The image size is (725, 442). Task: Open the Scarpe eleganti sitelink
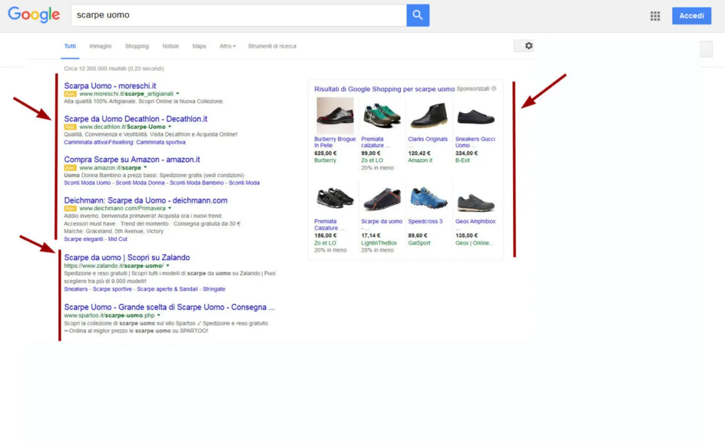click(83, 239)
